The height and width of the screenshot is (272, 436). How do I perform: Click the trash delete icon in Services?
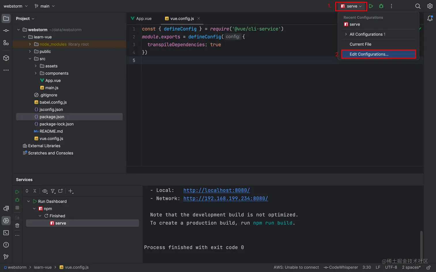click(17, 226)
